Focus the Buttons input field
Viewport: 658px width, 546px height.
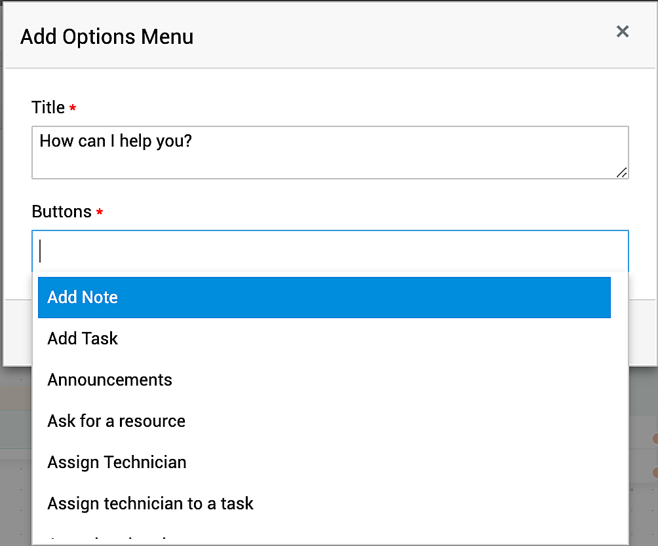[330, 251]
